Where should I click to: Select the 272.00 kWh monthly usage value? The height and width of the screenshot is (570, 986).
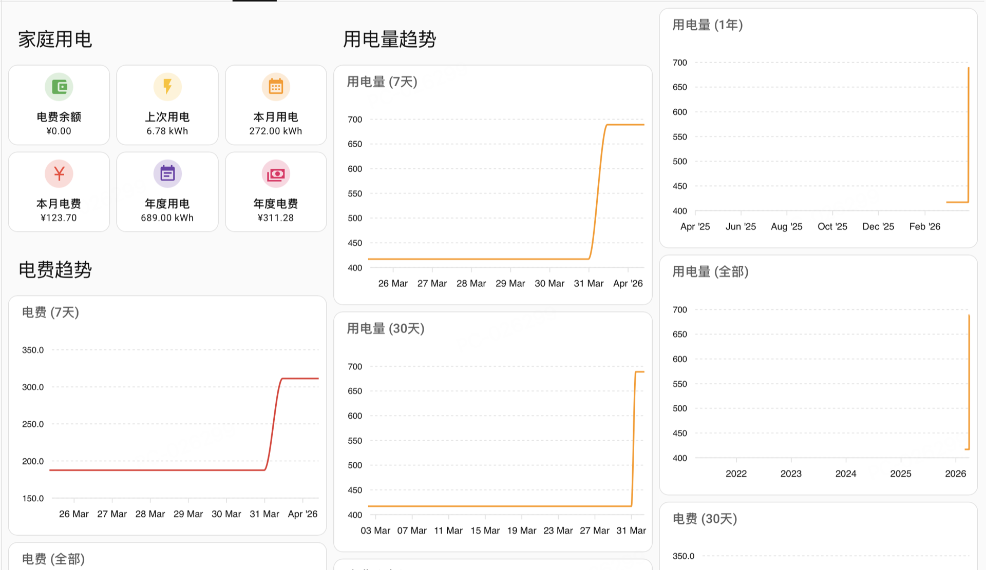276,131
